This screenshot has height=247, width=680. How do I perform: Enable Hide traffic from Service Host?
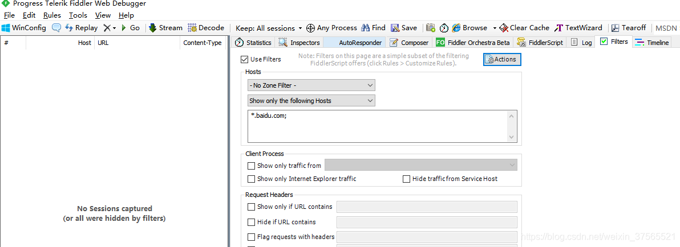coord(406,179)
